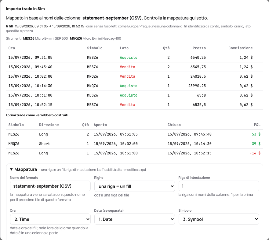
Task: Click the '6 fill' summary text
Action: [9, 26]
